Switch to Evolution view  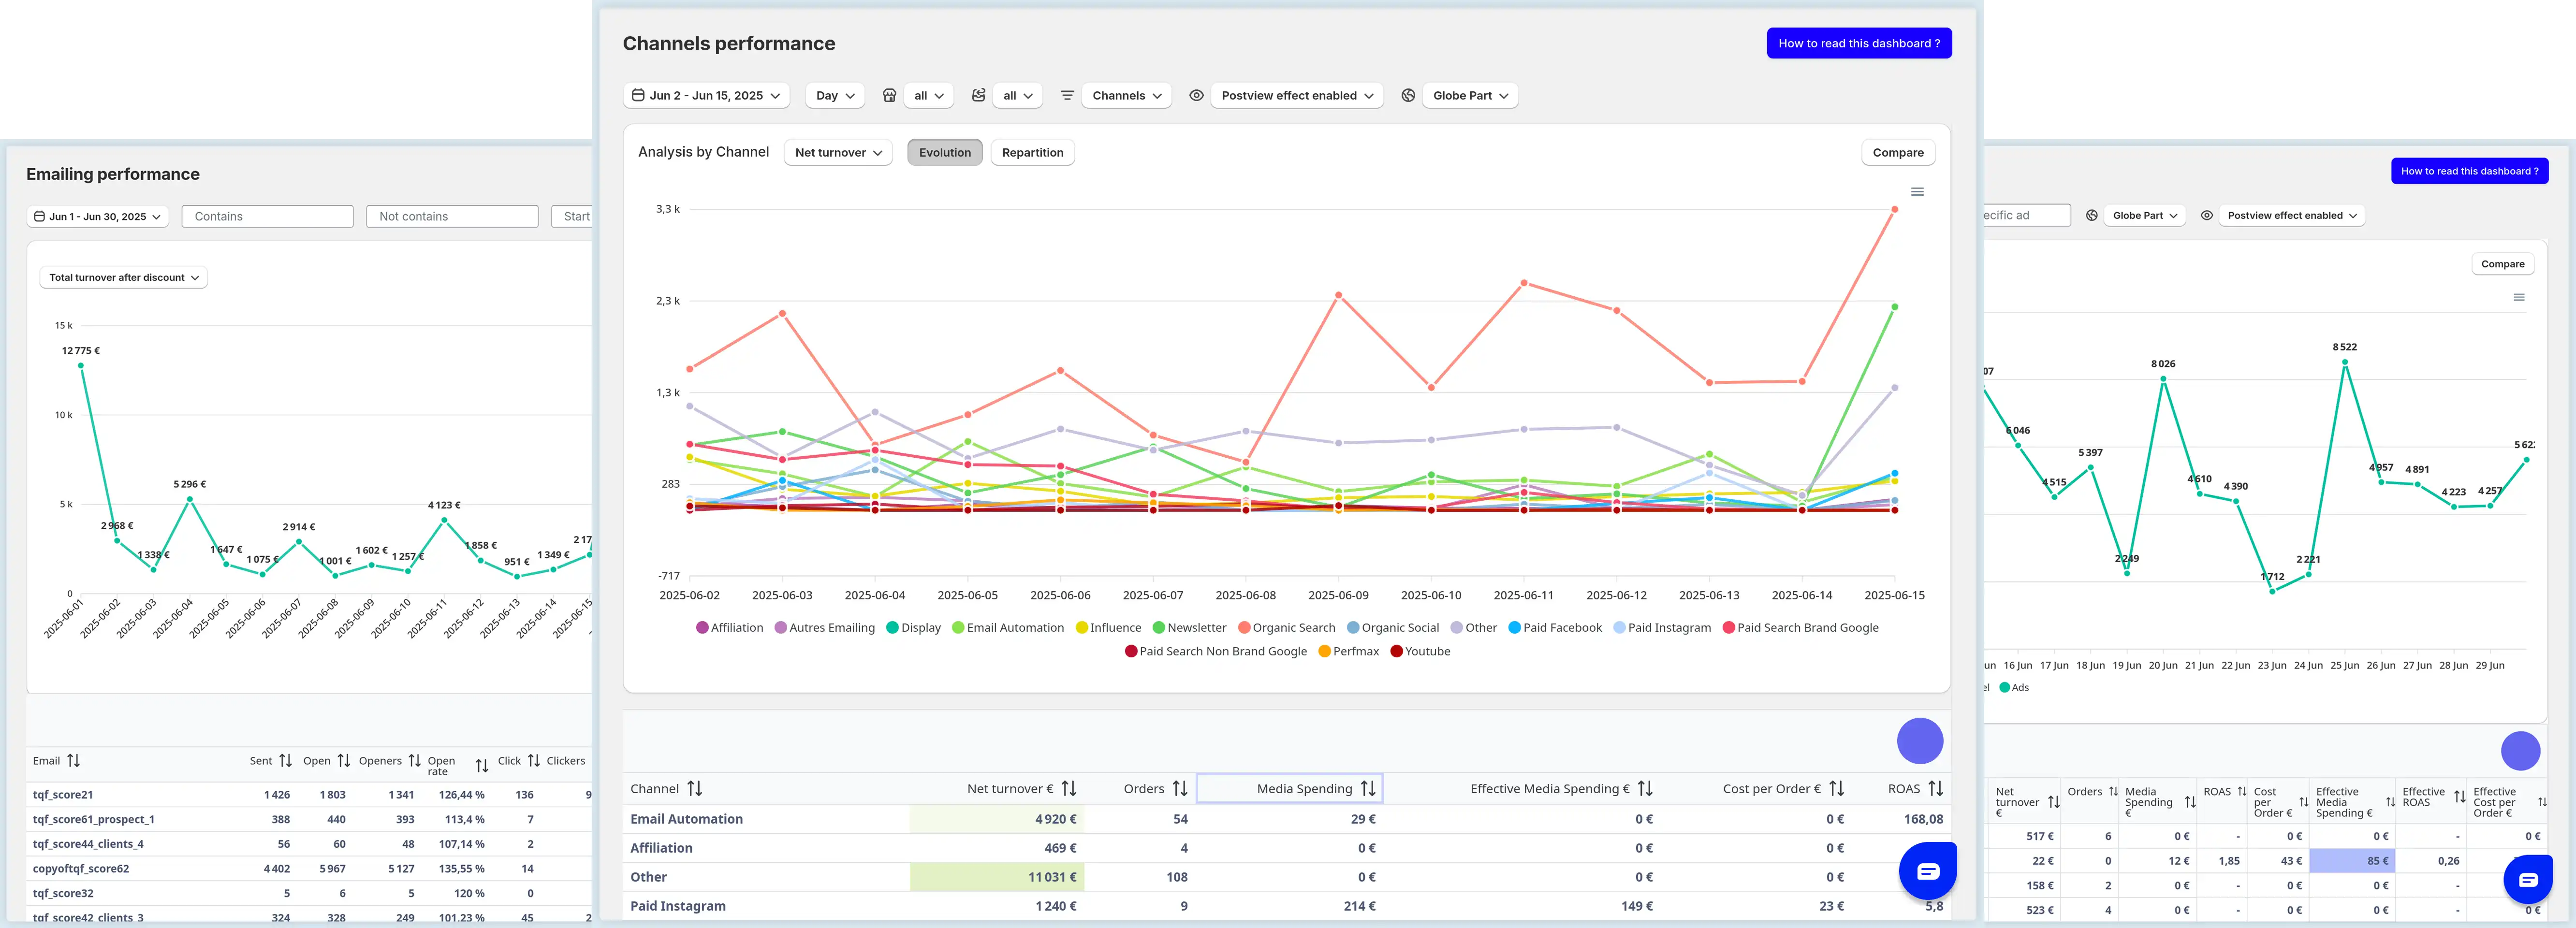point(945,153)
